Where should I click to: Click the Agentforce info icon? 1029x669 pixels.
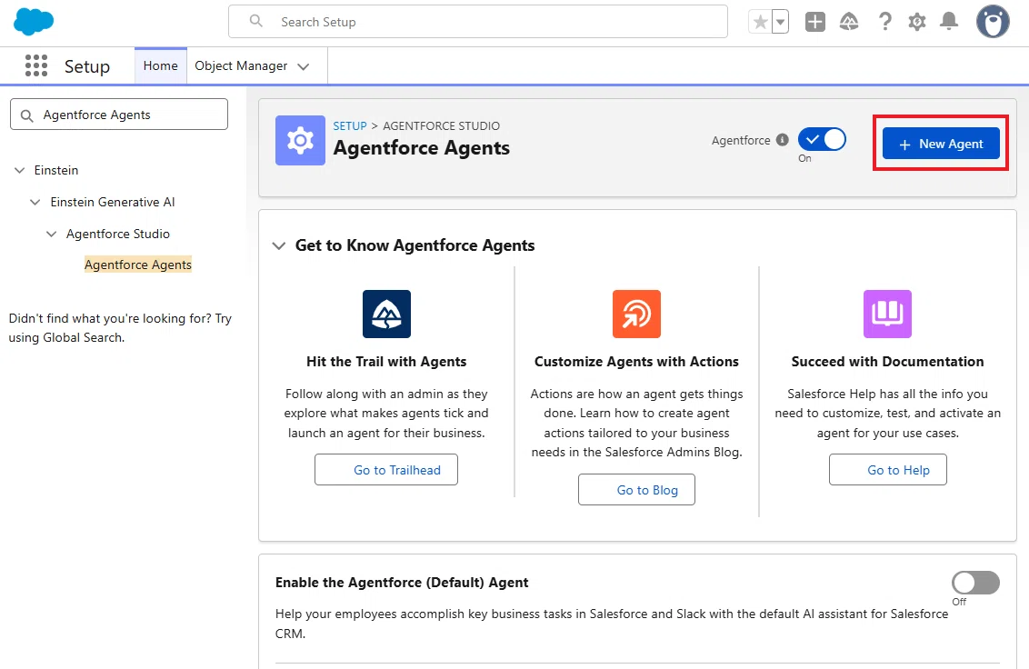pos(783,140)
